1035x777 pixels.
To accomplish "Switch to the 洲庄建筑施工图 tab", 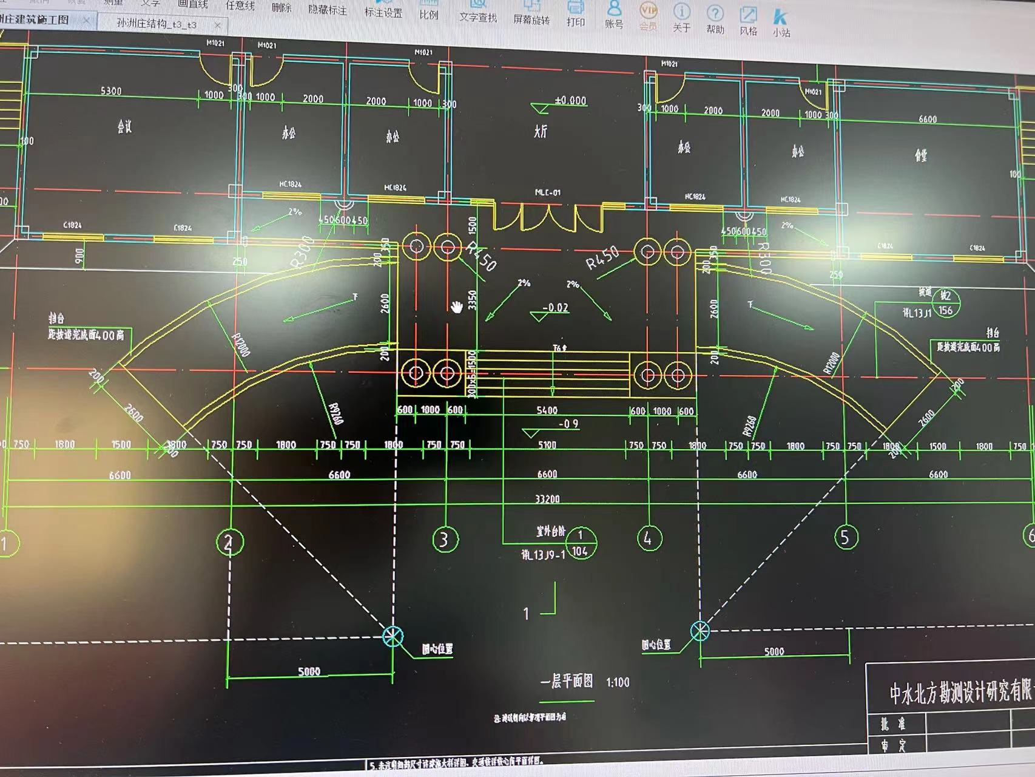I will 35,20.
